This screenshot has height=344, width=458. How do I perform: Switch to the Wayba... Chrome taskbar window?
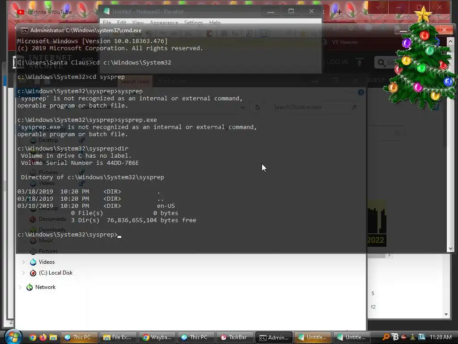pos(157,337)
